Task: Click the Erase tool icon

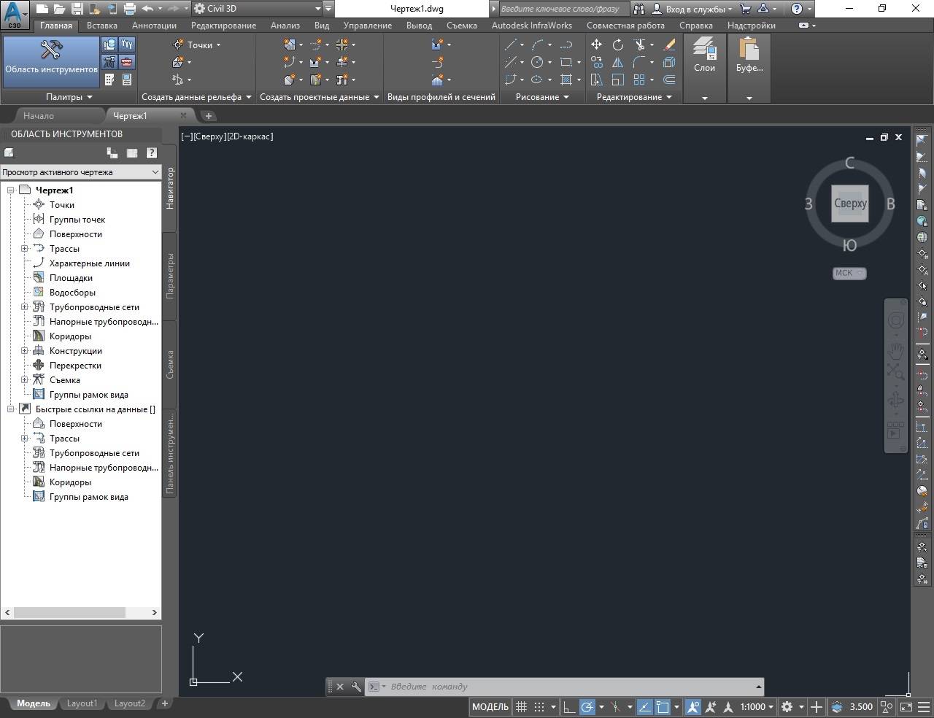Action: [669, 45]
